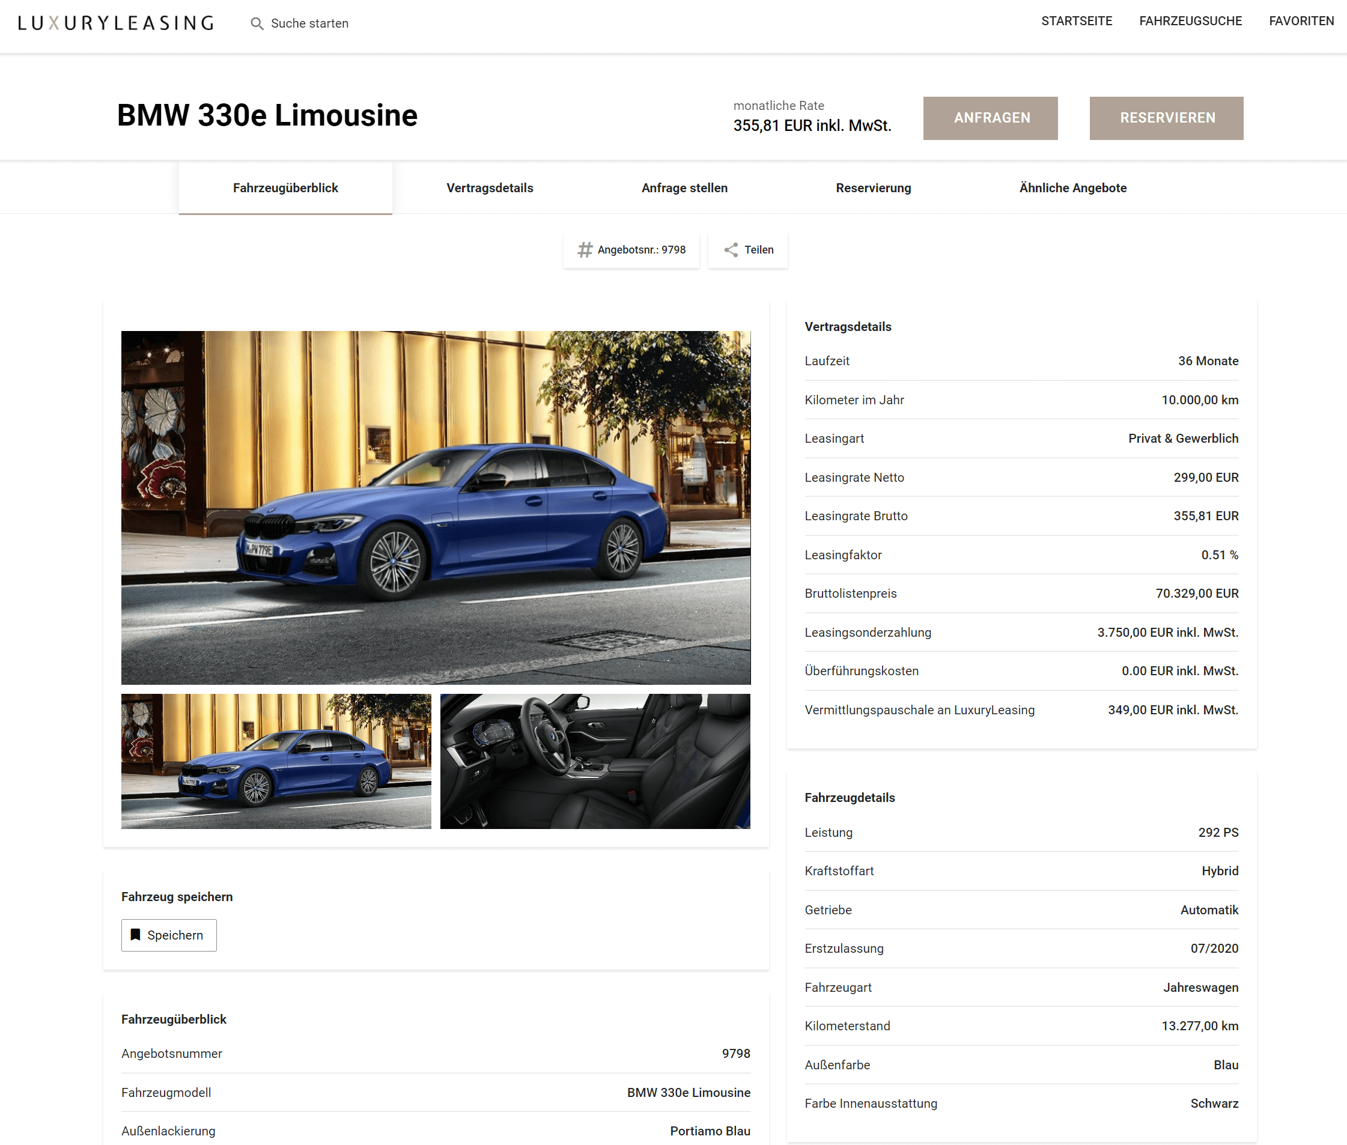Image resolution: width=1347 pixels, height=1145 pixels.
Task: Click the Leasingrate Netto value 299,00 EUR
Action: pos(1205,477)
